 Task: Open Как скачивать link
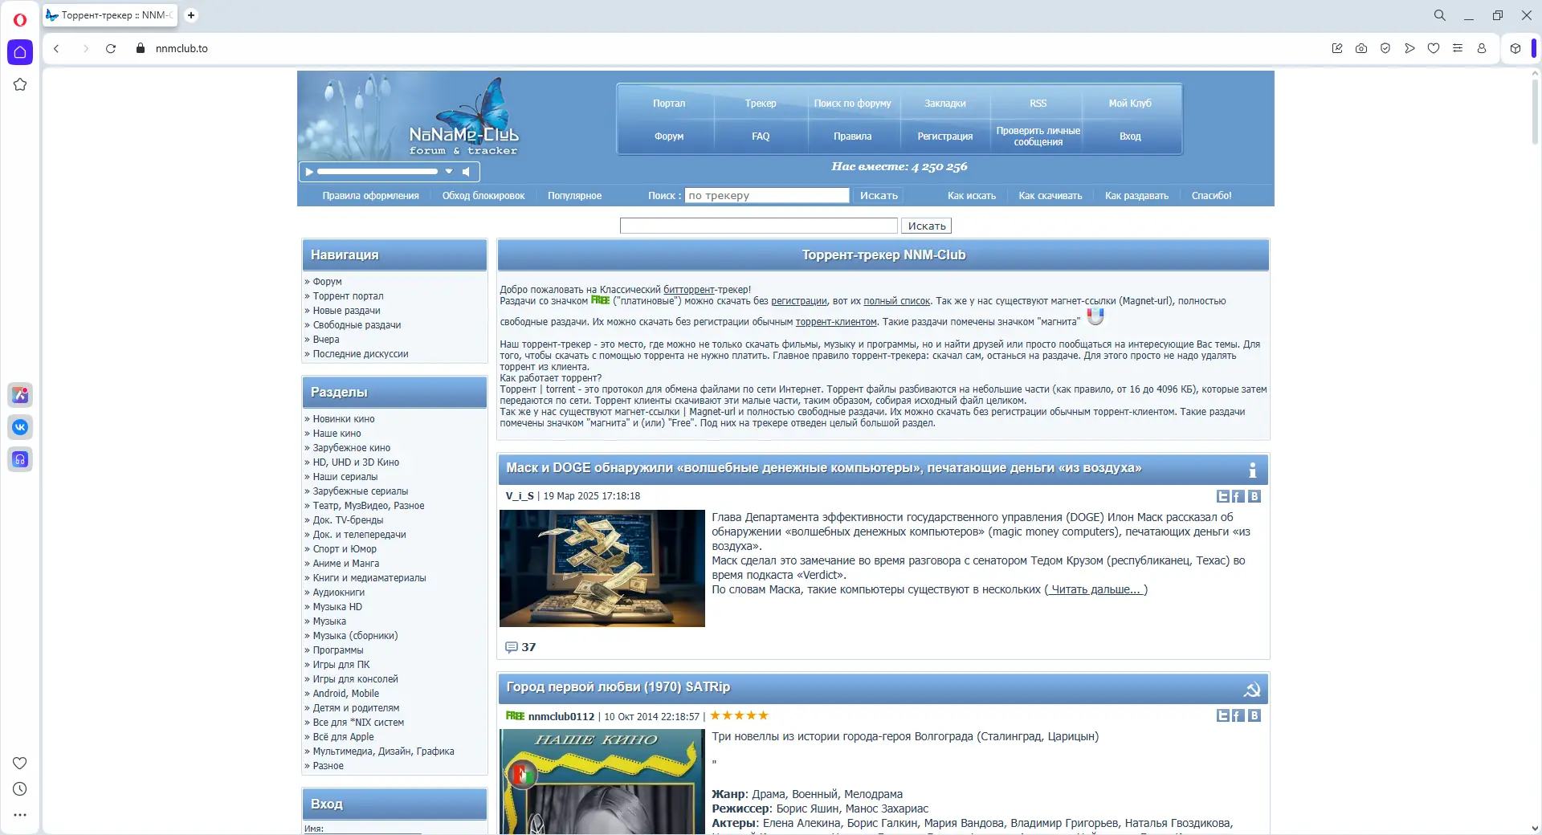pyautogui.click(x=1050, y=196)
